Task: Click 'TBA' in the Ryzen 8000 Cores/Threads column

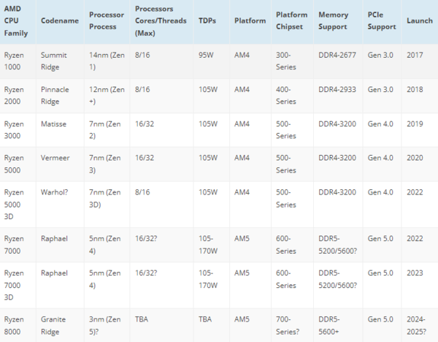Action: [x=142, y=319]
